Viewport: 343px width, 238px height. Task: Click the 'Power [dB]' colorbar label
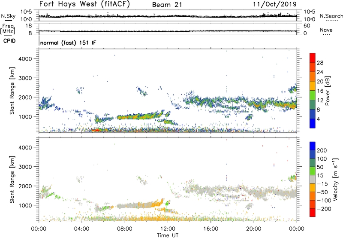click(327, 91)
